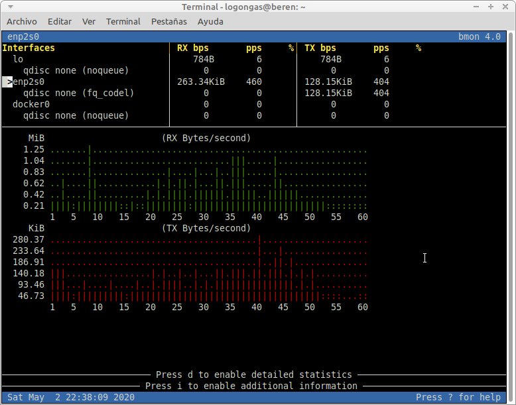Open the Ayuda menu
Image resolution: width=516 pixels, height=405 pixels.
pyautogui.click(x=210, y=21)
